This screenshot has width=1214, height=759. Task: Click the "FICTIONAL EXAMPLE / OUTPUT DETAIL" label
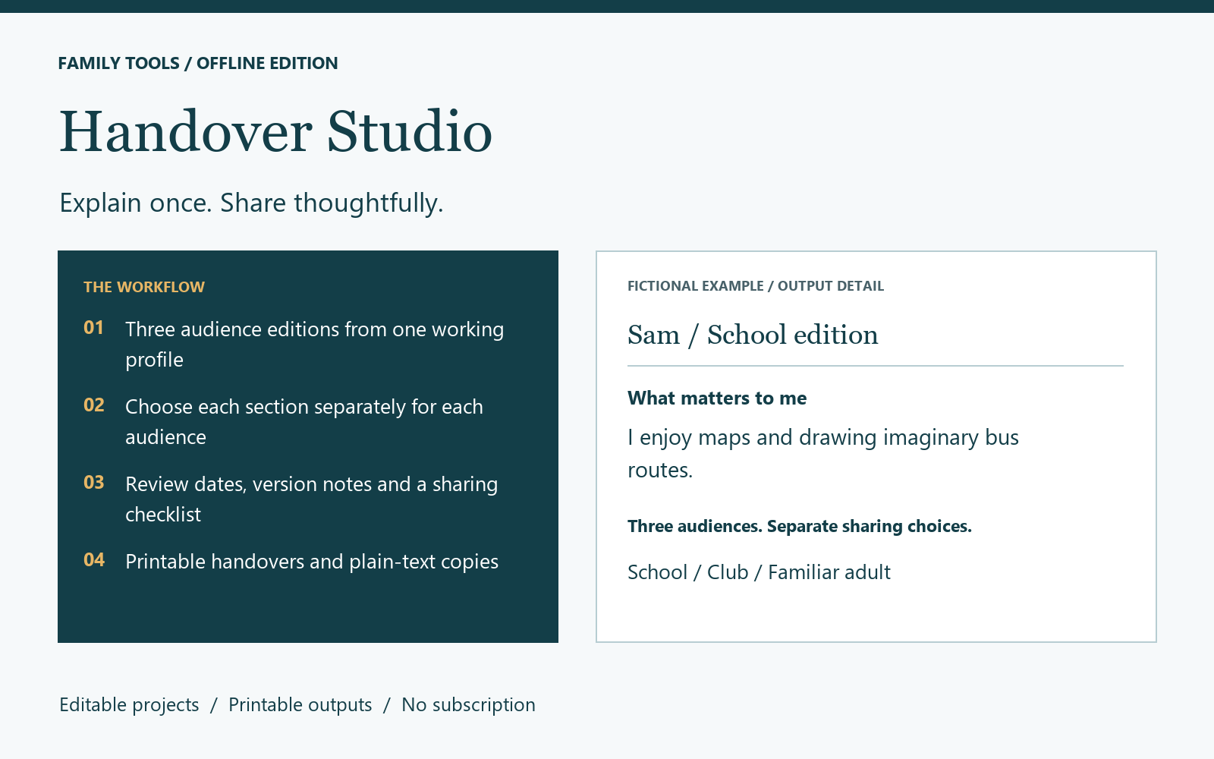coord(756,286)
